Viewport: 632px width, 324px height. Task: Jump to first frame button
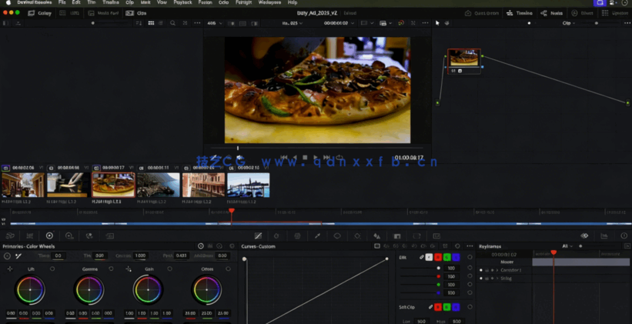click(284, 158)
